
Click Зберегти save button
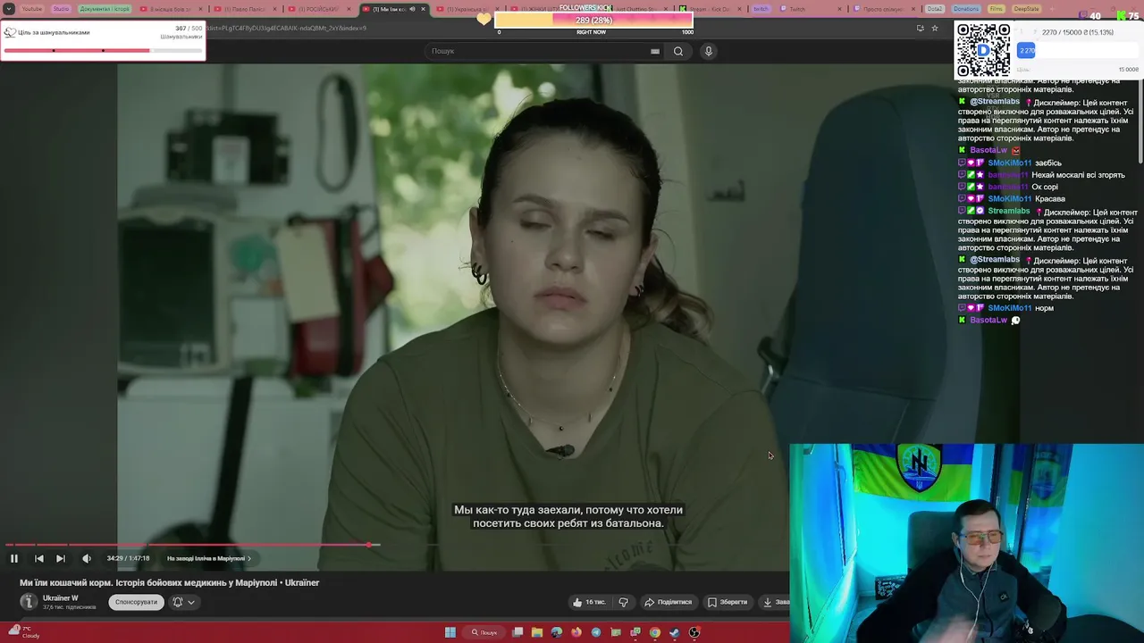click(728, 602)
